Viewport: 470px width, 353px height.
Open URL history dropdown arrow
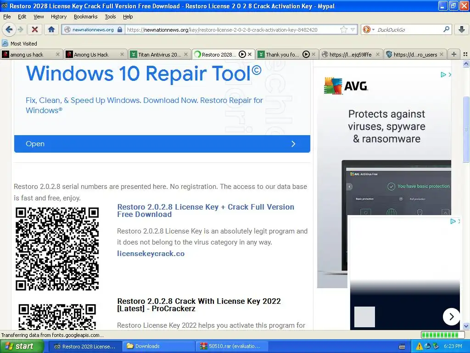[353, 29]
